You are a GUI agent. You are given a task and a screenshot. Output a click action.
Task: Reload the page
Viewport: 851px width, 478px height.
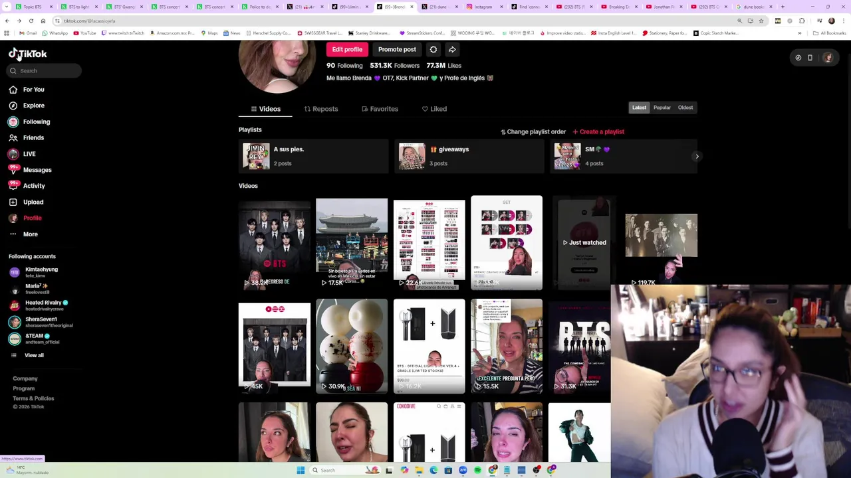click(x=31, y=21)
